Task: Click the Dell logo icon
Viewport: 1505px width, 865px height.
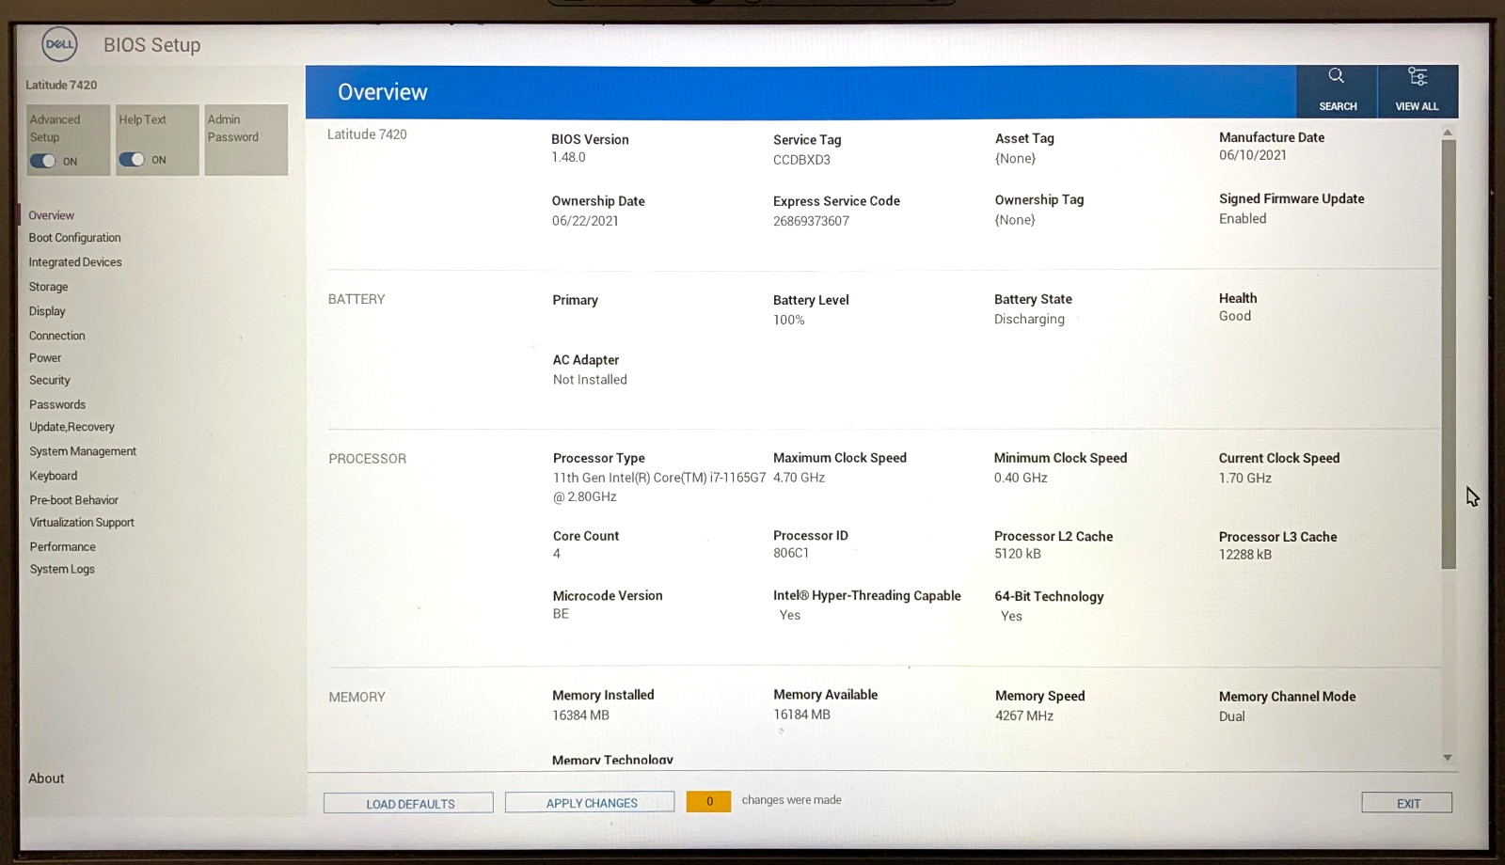Action: [60, 44]
